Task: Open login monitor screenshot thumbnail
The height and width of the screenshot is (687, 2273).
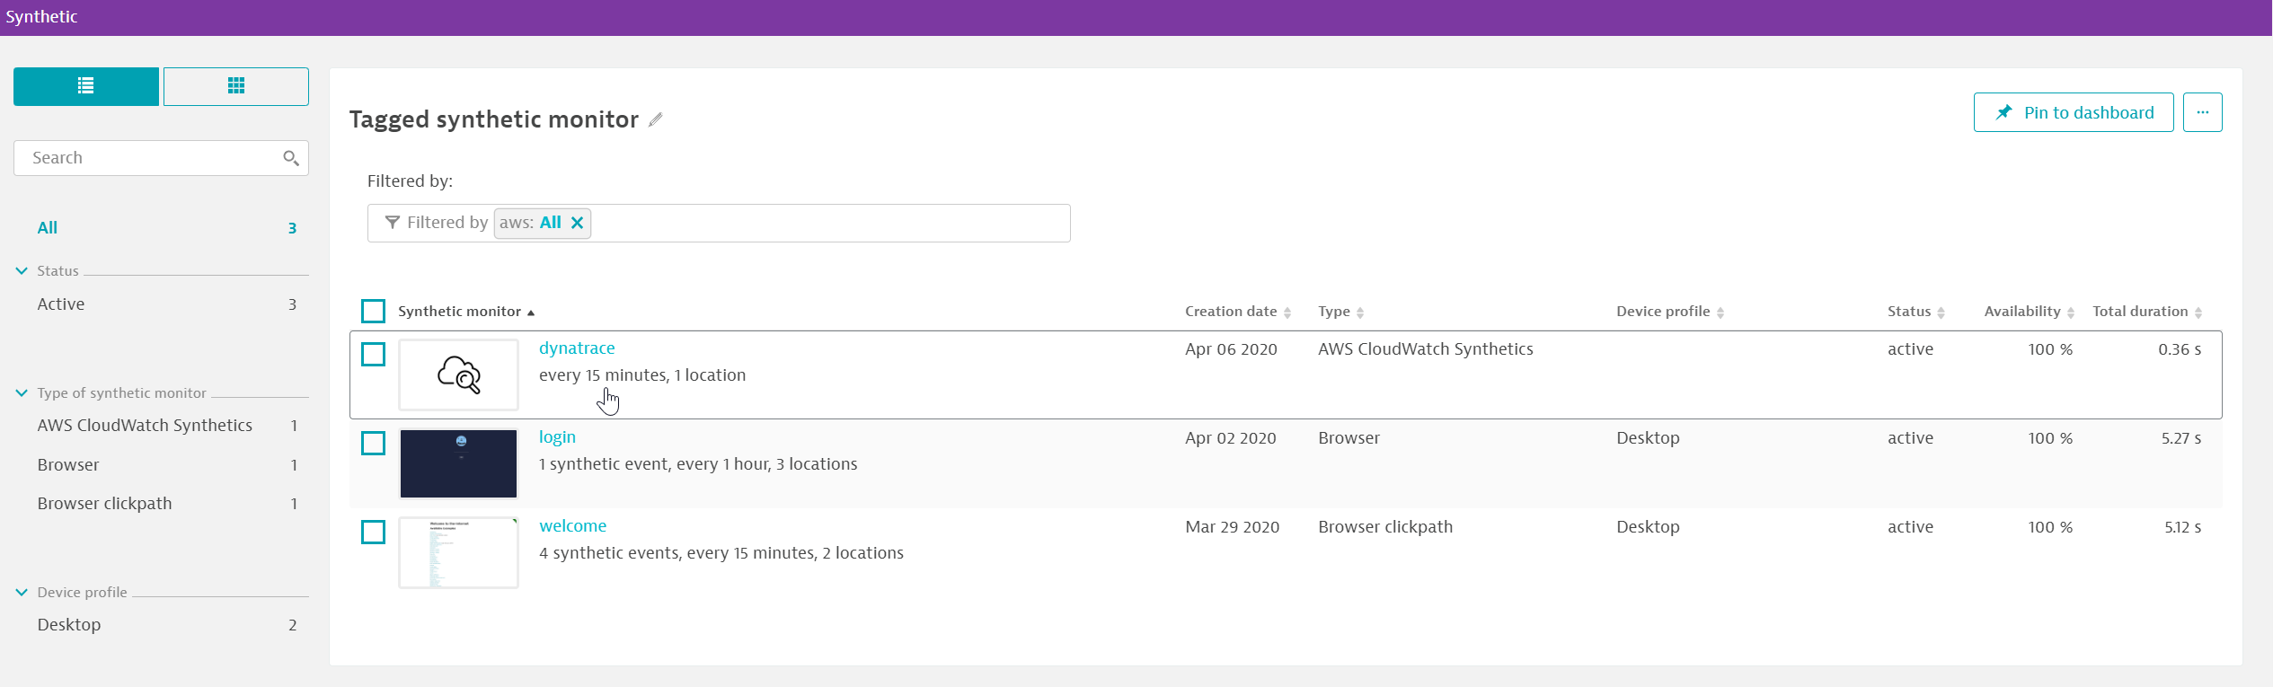Action: pyautogui.click(x=459, y=463)
